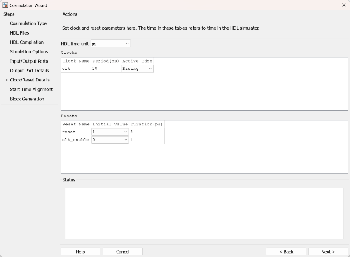350x257 pixels.
Task: Click the Help button
Action: [80, 252]
